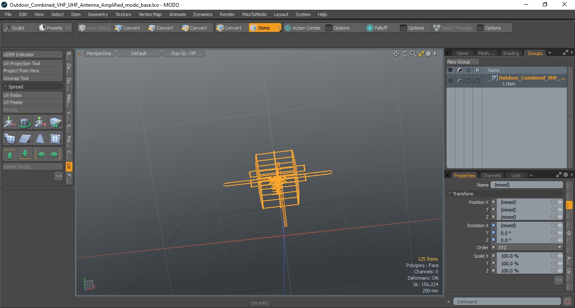575x308 pixels.
Task: Align UVs down with the down arrow icon
Action: [25, 154]
